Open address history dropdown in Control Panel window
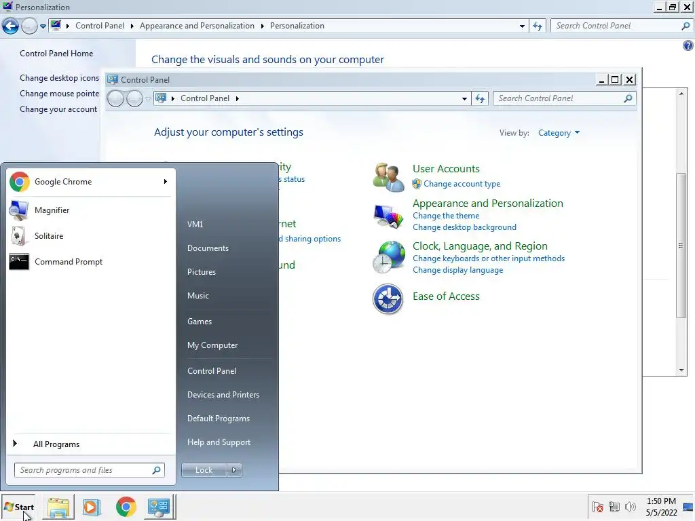 coord(464,99)
